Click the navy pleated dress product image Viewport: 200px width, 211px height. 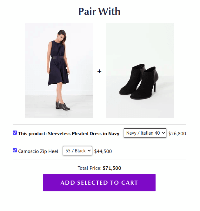[x=59, y=70]
